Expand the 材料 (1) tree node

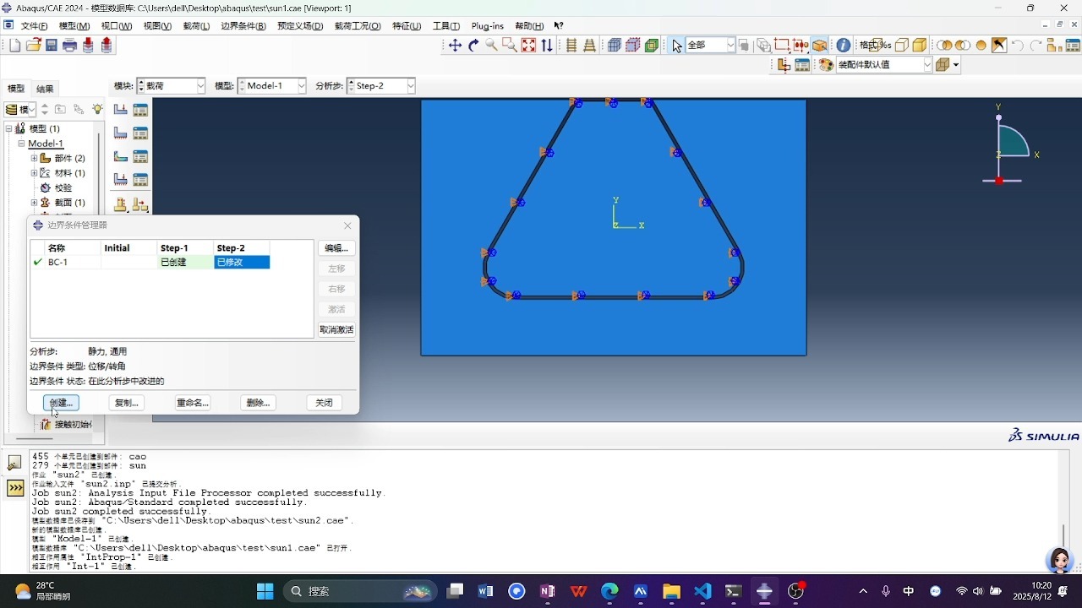(34, 173)
